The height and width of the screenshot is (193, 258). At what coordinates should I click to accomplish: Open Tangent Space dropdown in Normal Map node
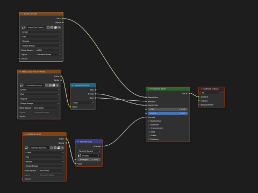pyautogui.click(x=89, y=151)
